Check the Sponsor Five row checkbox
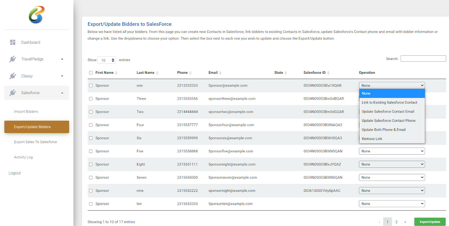449x226 pixels. pyautogui.click(x=91, y=151)
